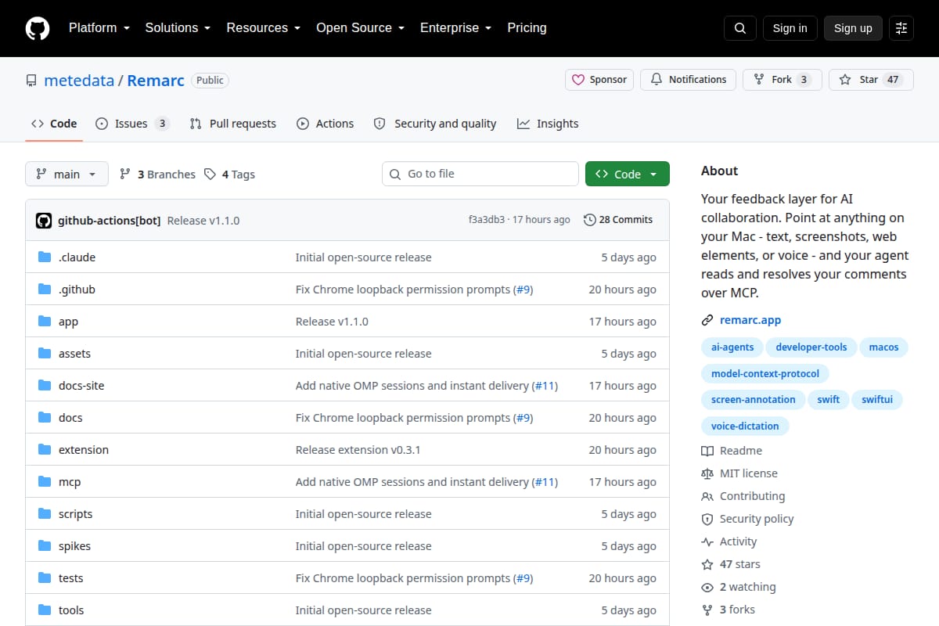Click the Notifications button
The height and width of the screenshot is (626, 939).
689,80
